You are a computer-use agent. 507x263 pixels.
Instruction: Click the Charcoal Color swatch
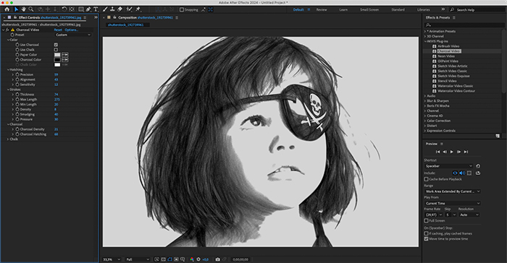coord(57,60)
